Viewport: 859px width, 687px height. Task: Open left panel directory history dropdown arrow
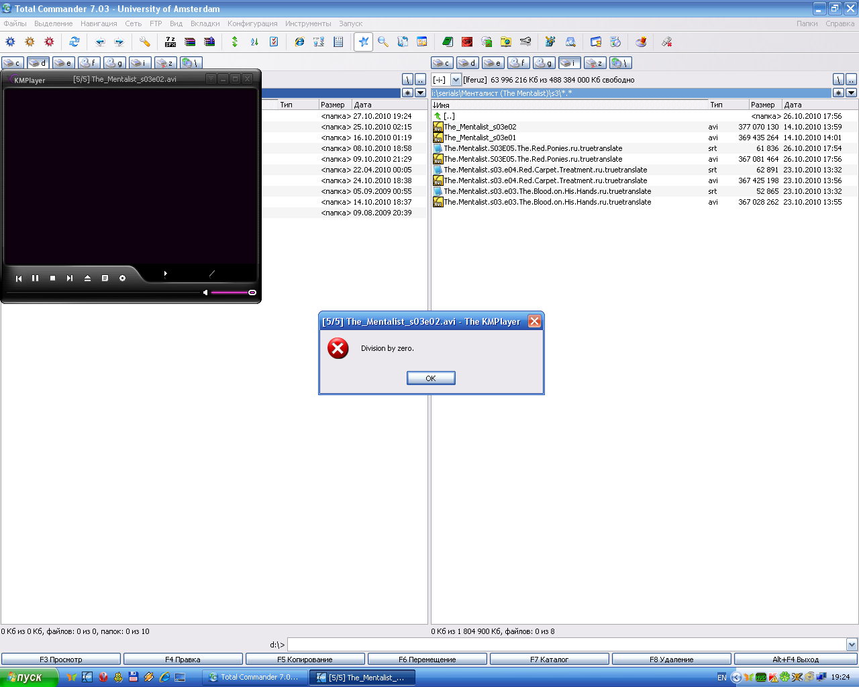click(420, 93)
